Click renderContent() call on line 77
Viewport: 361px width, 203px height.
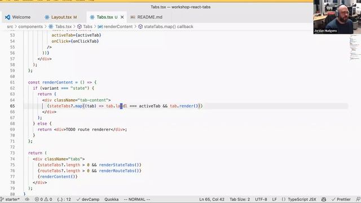[58, 176]
